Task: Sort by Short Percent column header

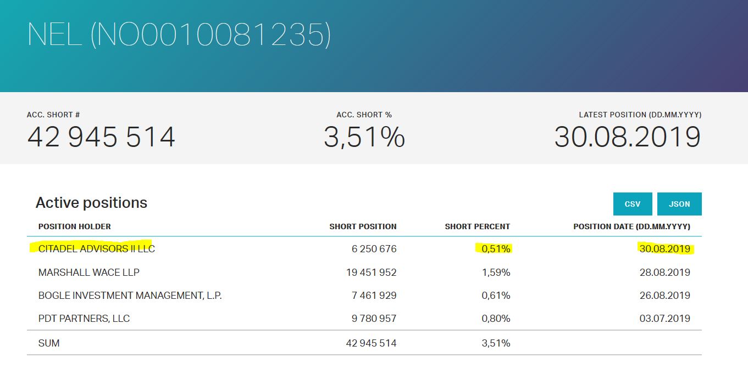Action: point(477,226)
